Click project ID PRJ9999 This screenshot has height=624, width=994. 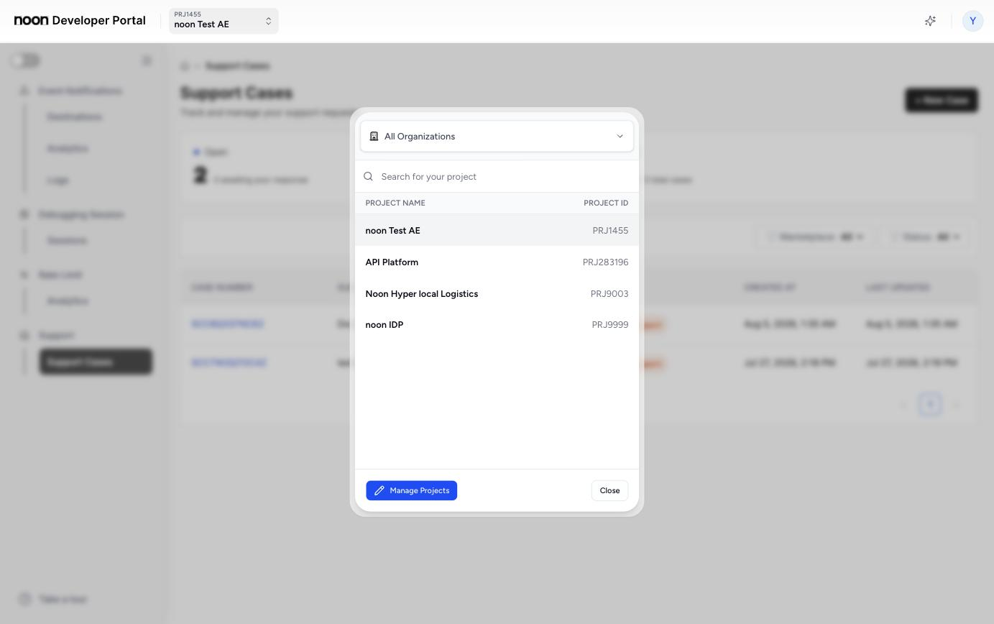coord(610,325)
